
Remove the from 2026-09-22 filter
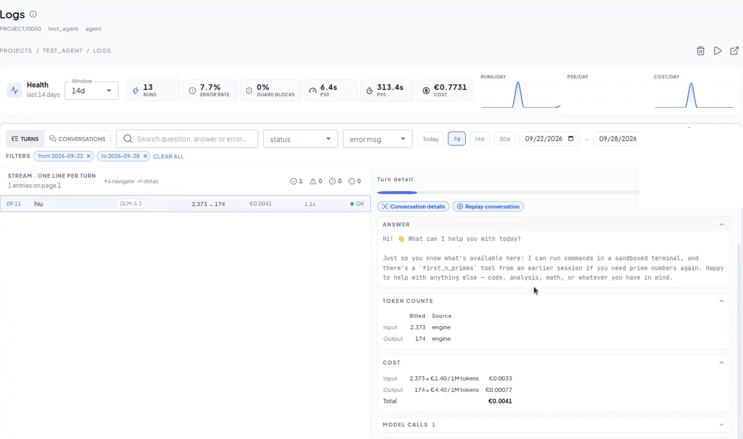coord(89,156)
